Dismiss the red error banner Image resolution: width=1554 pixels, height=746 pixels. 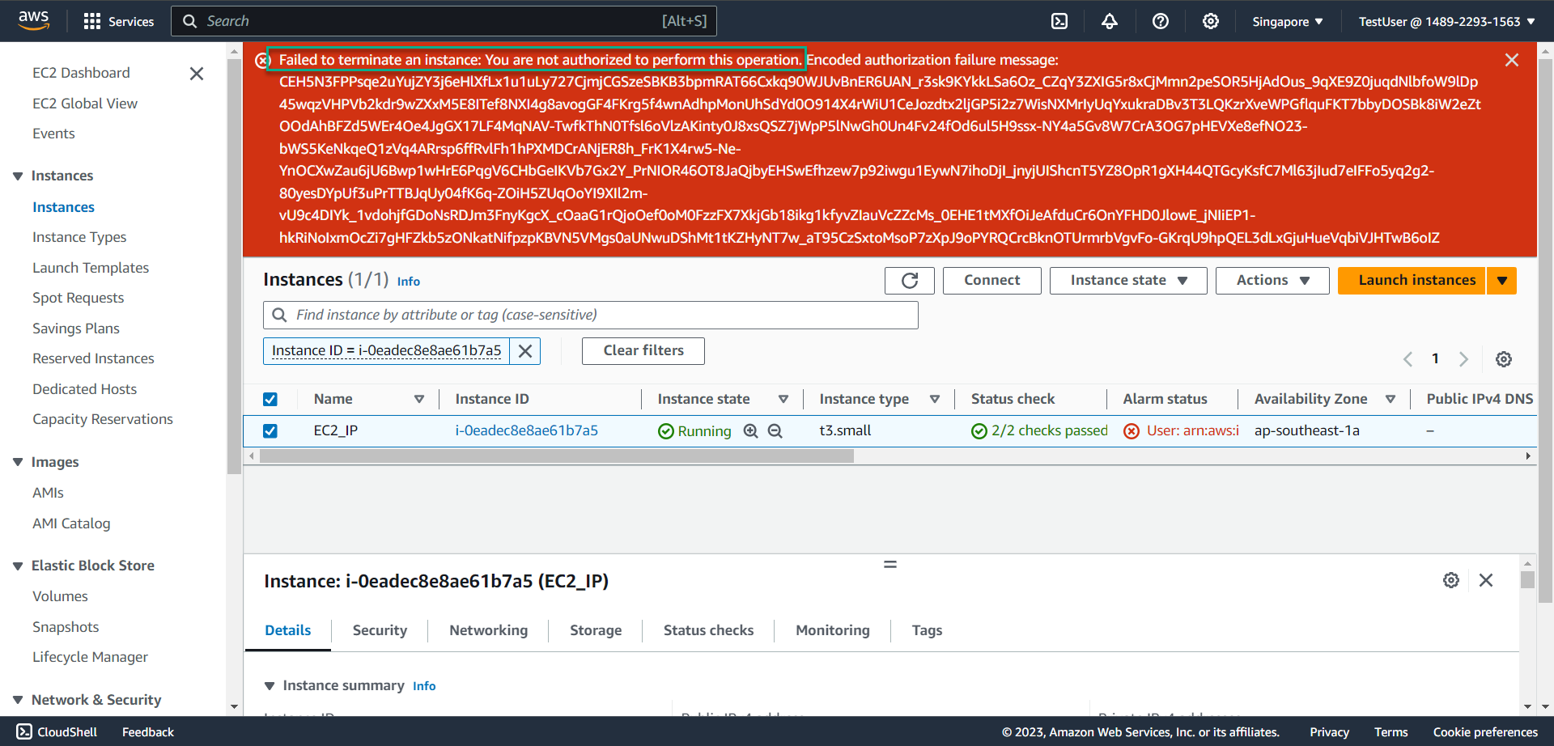coord(1511,60)
